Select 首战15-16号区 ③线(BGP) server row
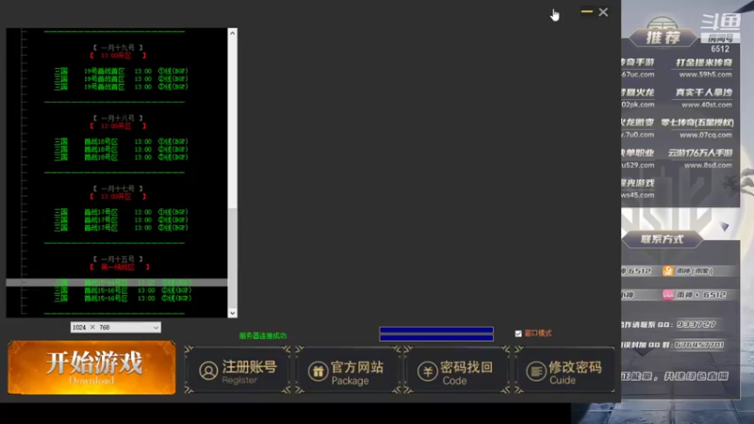 coord(123,298)
